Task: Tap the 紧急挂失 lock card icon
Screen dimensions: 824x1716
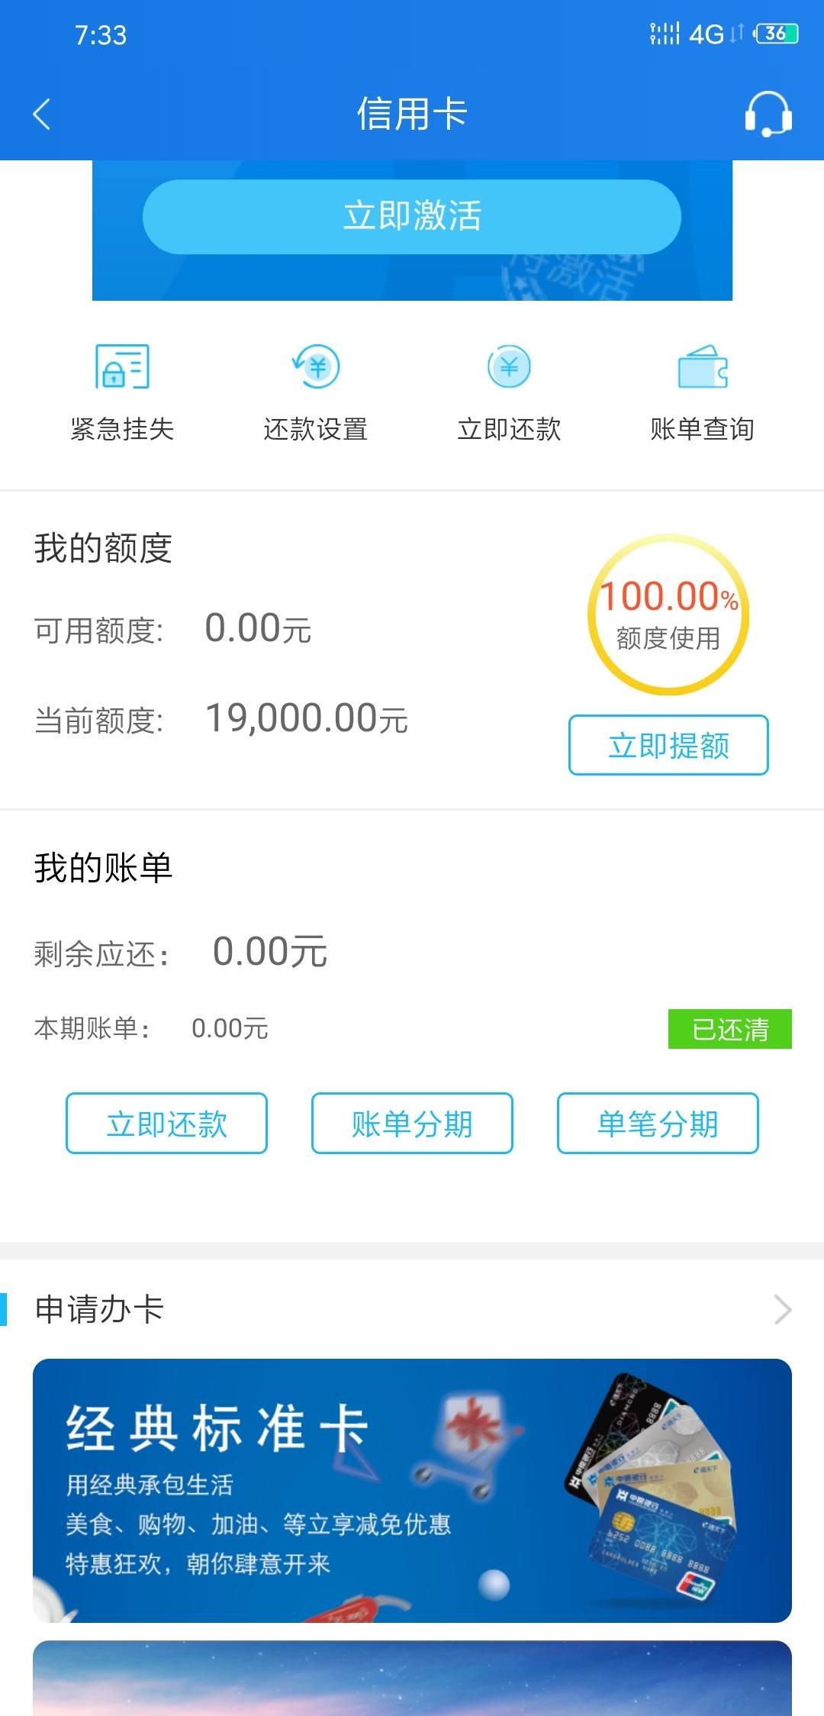Action: point(122,366)
